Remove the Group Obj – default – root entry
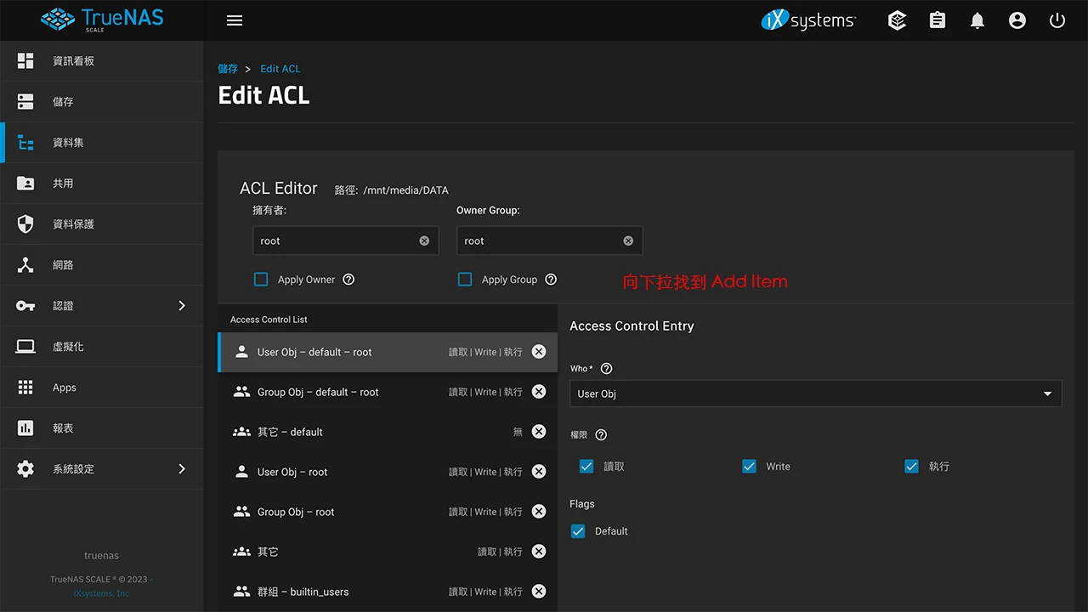Screen dimensions: 1088x612 pyautogui.click(x=539, y=392)
